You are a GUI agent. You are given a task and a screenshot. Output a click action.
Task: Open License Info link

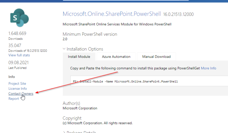pyautogui.click(x=18, y=89)
